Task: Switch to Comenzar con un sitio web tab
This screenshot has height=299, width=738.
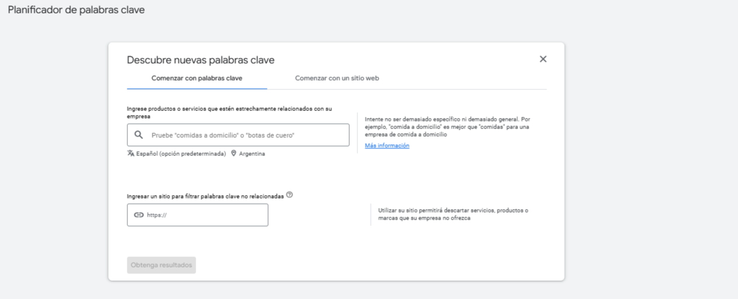Action: pos(337,78)
